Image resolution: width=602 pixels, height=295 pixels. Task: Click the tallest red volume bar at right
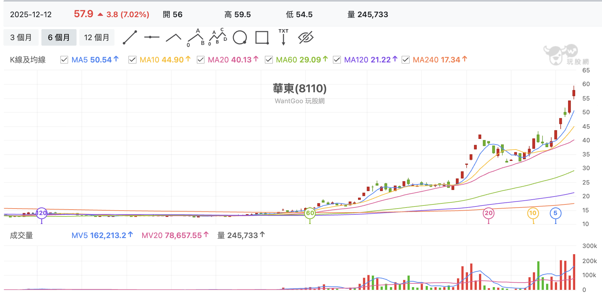tap(574, 272)
